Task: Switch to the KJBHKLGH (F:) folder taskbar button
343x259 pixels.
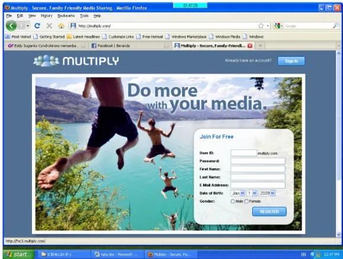Action: click(63, 254)
